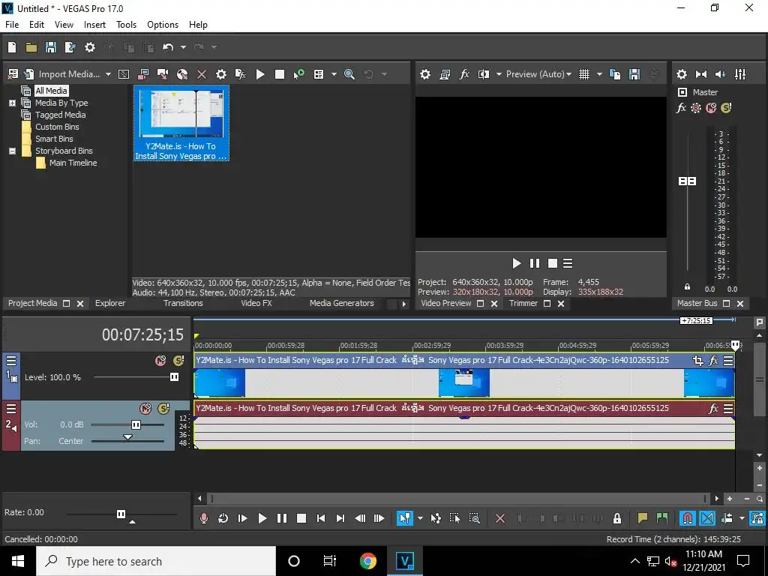Solo audio track 2
This screenshot has width=768, height=576.
[163, 409]
